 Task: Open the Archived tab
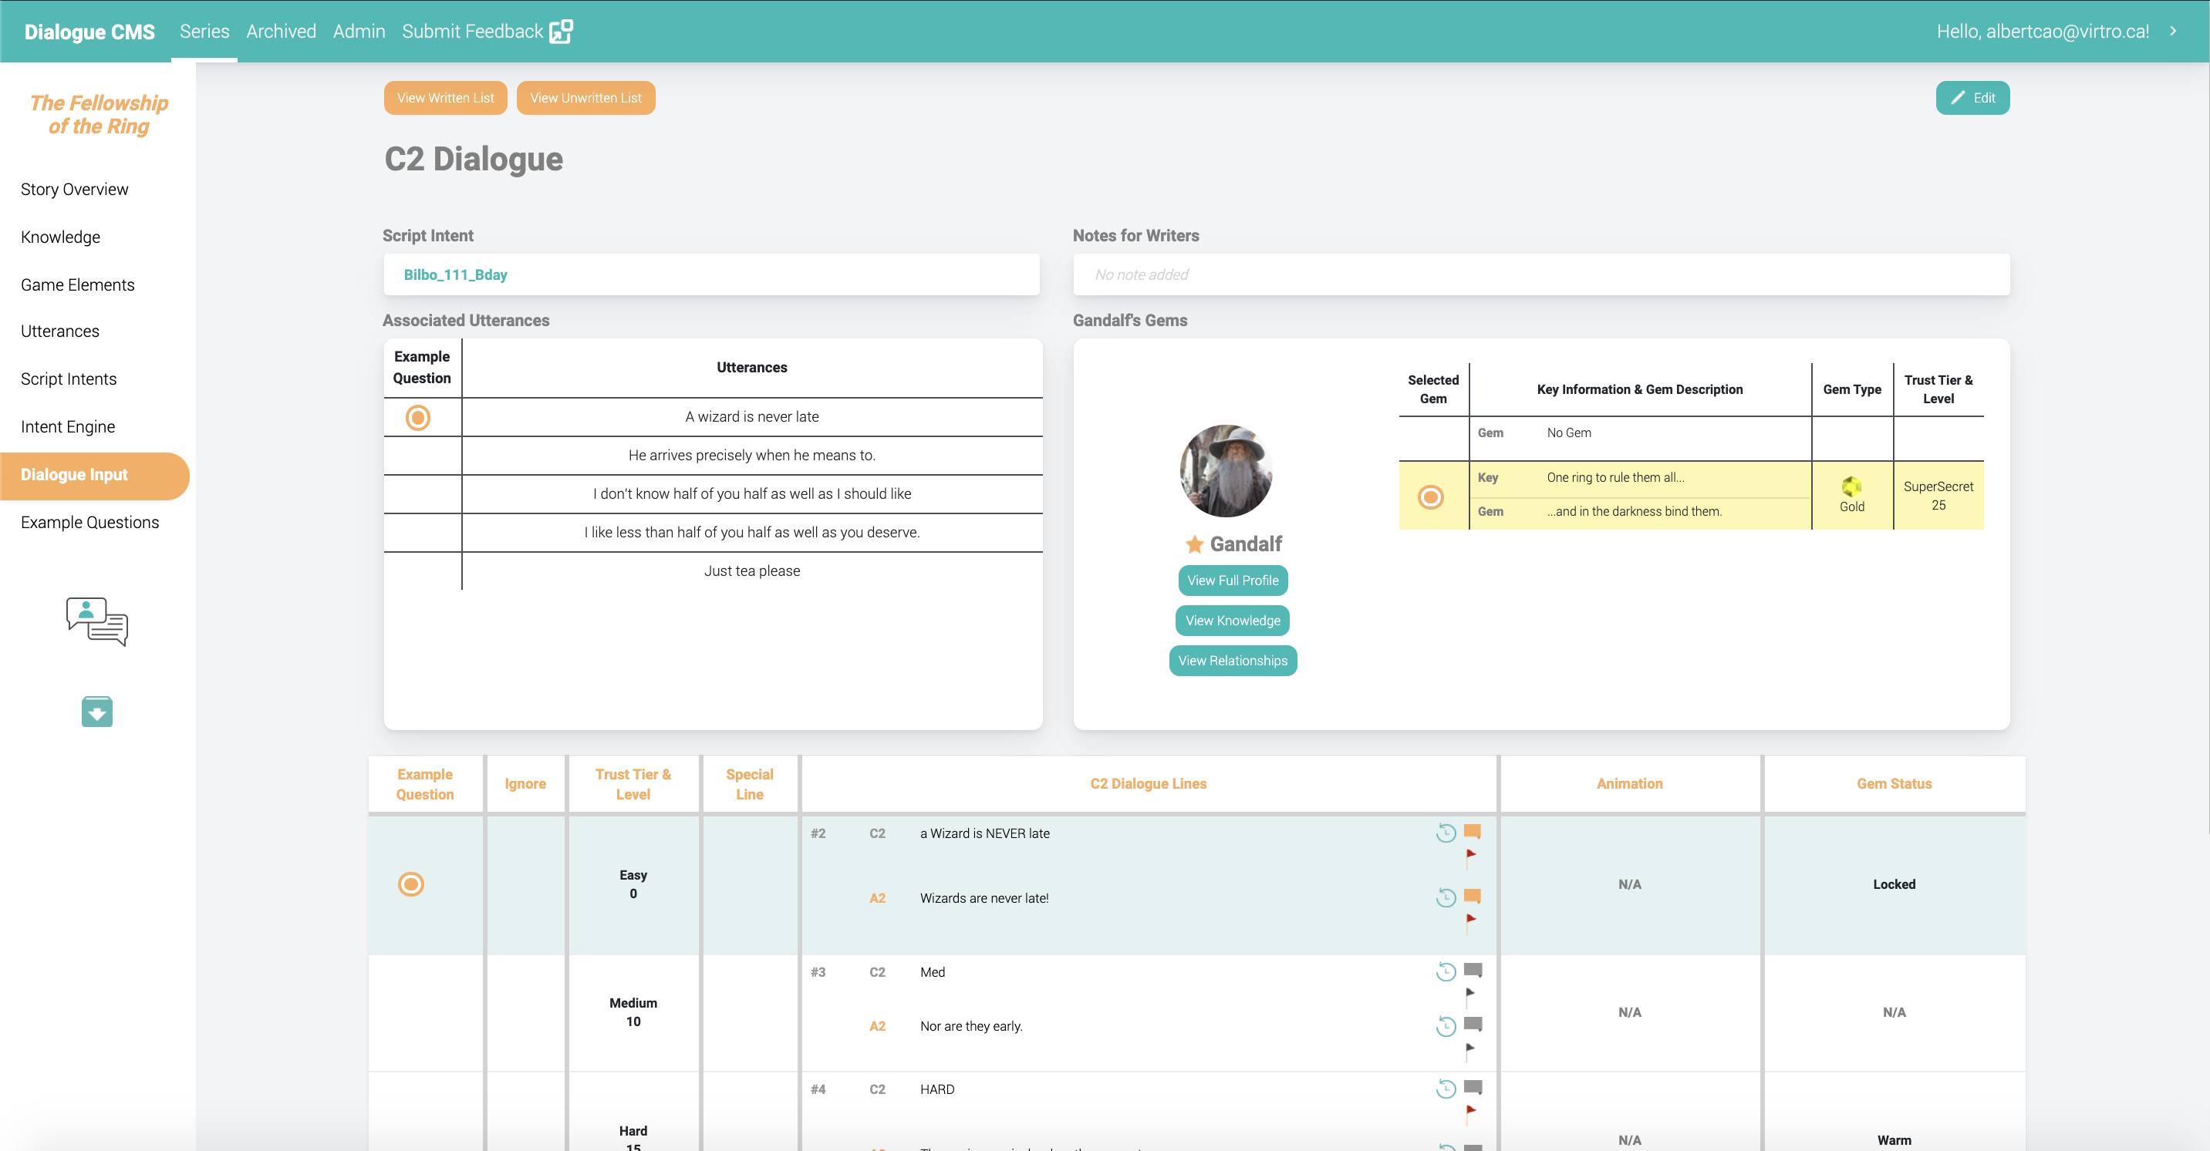282,31
